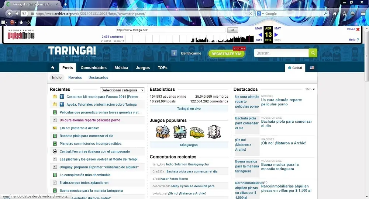This screenshot has width=369, height=199.
Task: Go to next capture with blue right arrow
Action: tap(276, 35)
